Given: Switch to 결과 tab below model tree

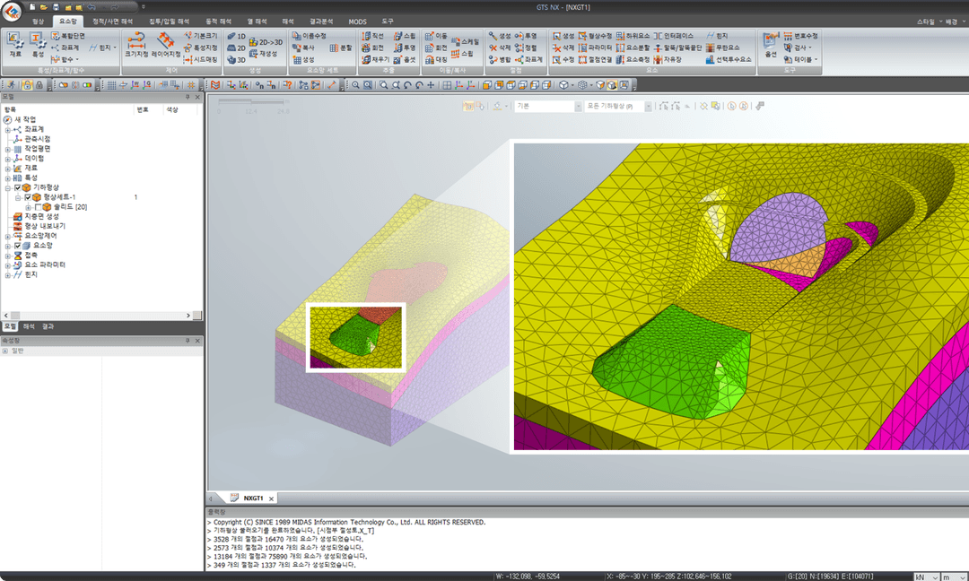Looking at the screenshot, I should [x=48, y=326].
